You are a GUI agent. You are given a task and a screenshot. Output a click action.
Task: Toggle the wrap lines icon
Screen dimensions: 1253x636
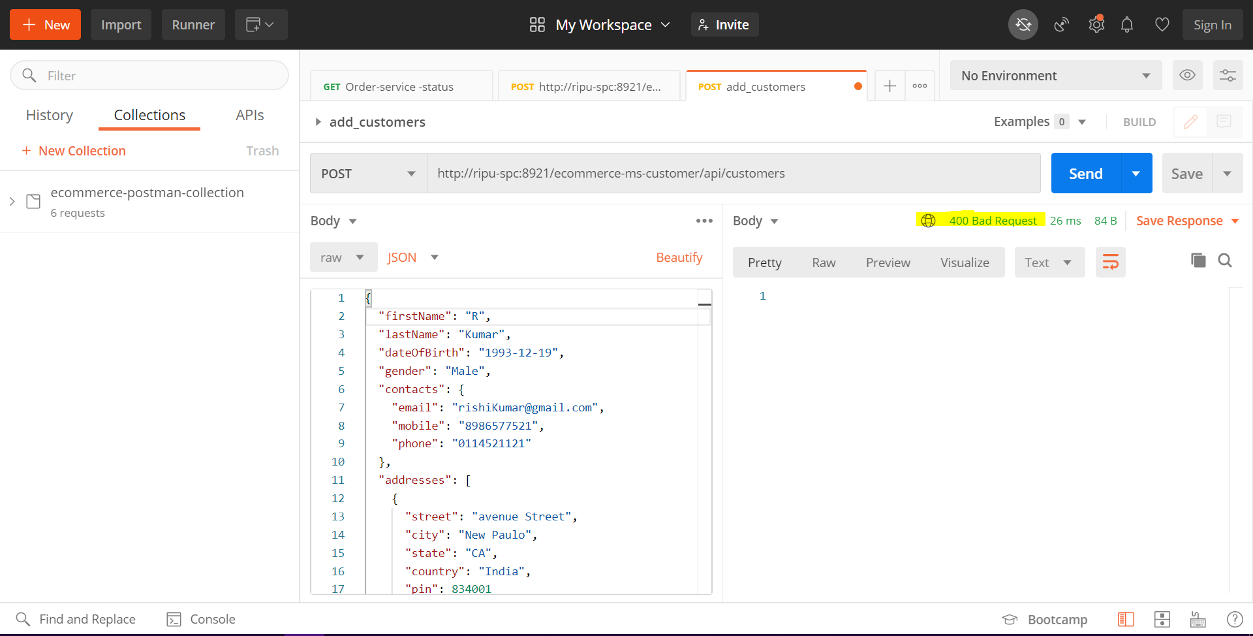[1111, 262]
